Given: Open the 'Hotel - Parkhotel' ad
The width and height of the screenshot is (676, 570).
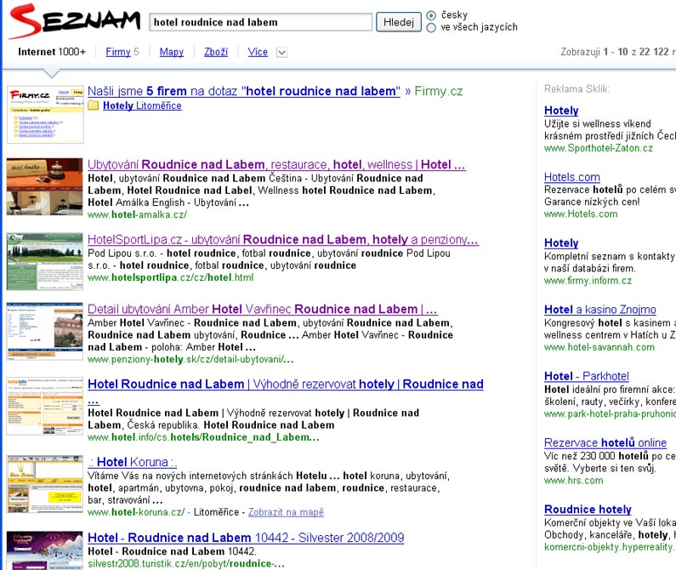Looking at the screenshot, I should 587,376.
